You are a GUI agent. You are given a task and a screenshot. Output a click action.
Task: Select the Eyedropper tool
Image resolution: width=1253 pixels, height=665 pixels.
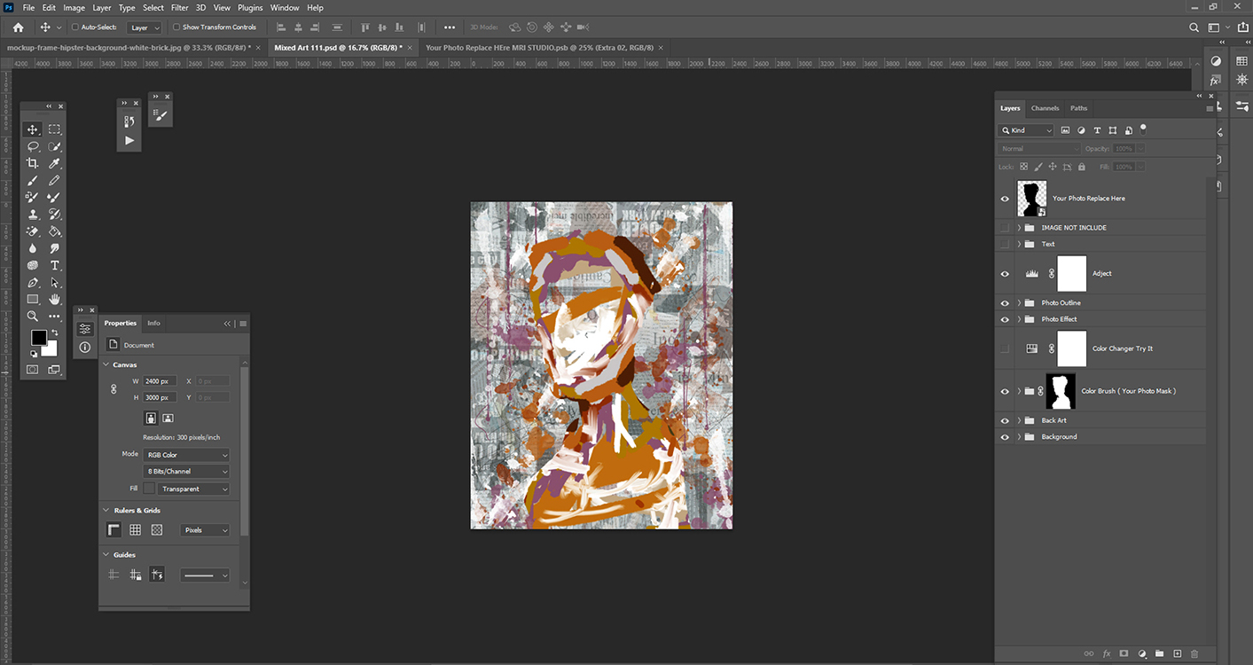click(54, 163)
